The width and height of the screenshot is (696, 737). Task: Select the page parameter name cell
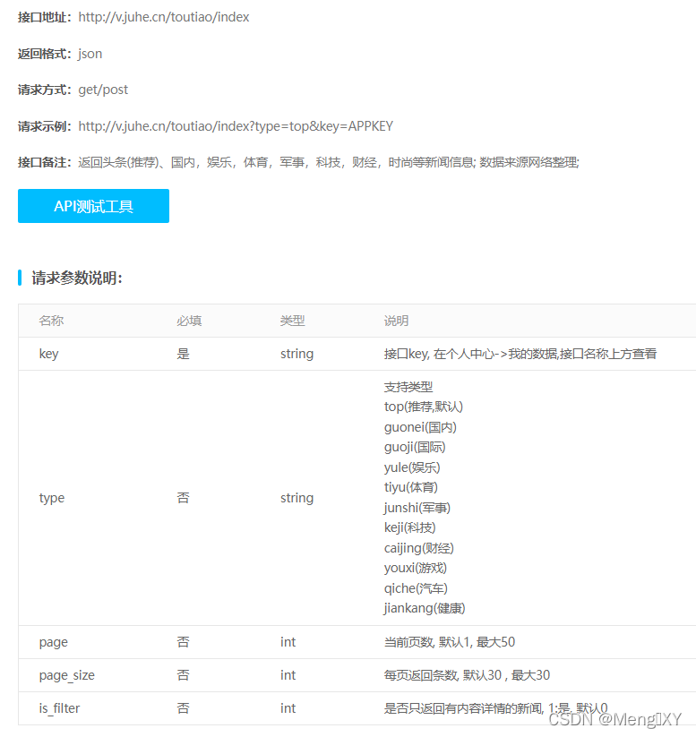point(53,643)
